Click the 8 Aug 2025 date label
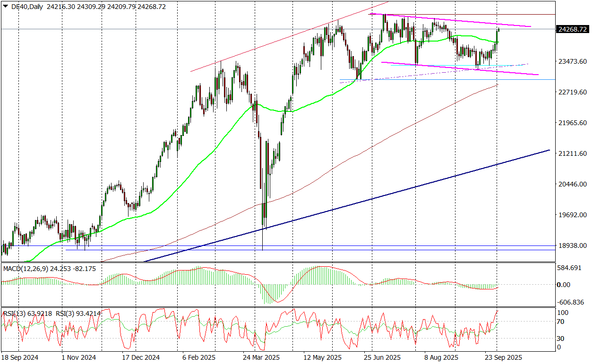The height and width of the screenshot is (364, 593). pos(441,358)
